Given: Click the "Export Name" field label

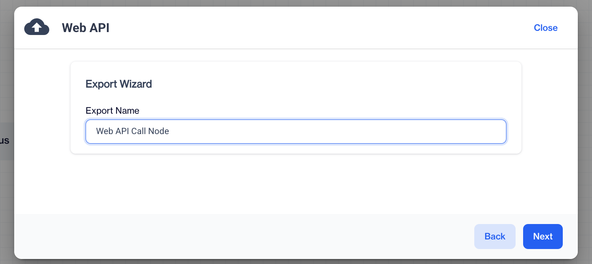Looking at the screenshot, I should 112,111.
